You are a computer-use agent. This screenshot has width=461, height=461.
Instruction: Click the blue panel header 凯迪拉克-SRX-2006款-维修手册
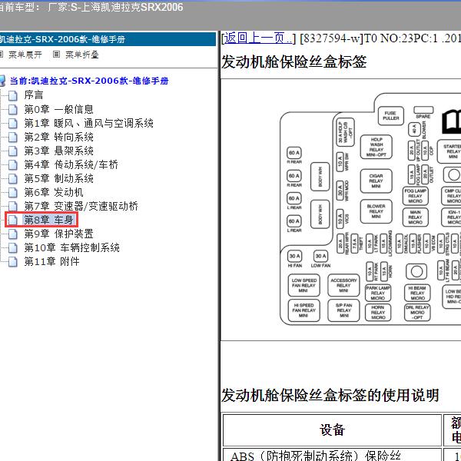[x=108, y=39]
